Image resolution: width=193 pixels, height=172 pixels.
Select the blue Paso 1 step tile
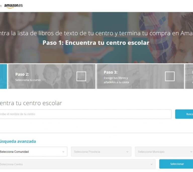(x=4, y=76)
